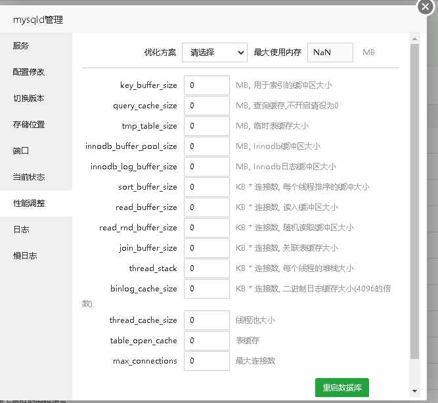
Task: Click the vertical scrollbar thumb
Action: coord(414,201)
